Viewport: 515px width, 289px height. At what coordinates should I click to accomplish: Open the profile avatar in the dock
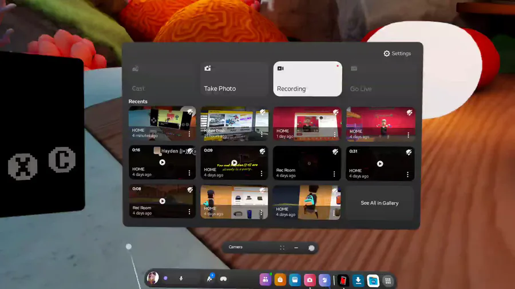coord(153,278)
